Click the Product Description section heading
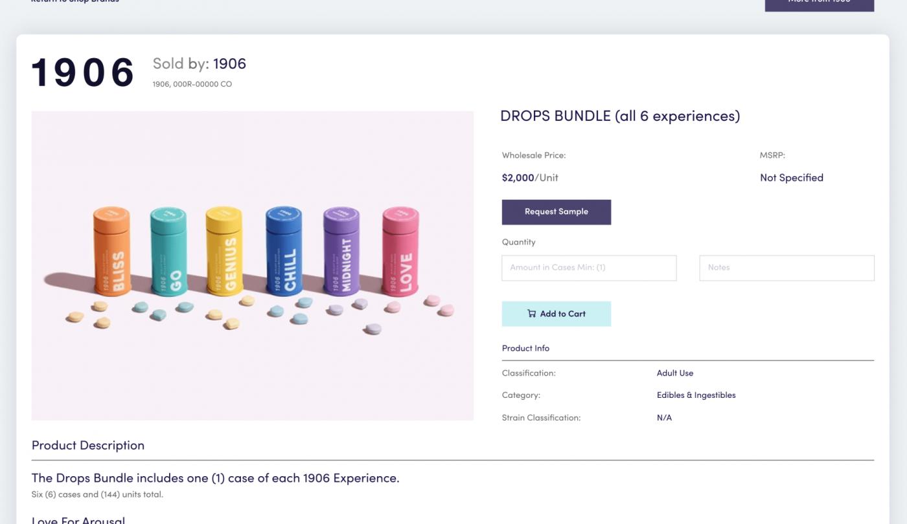907x524 pixels. click(88, 446)
